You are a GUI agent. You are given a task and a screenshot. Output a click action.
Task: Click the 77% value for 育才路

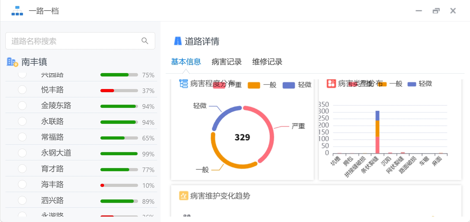tap(148, 170)
